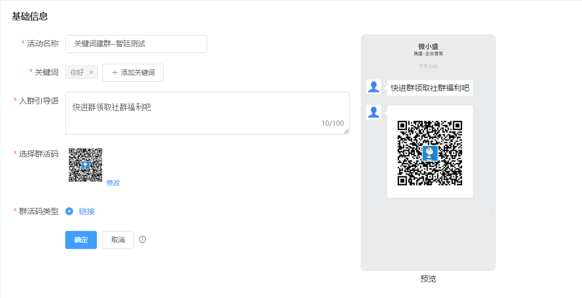Screen dimensions: 582x298
Task: Click the info icon beside 取消
Action: tap(142, 239)
